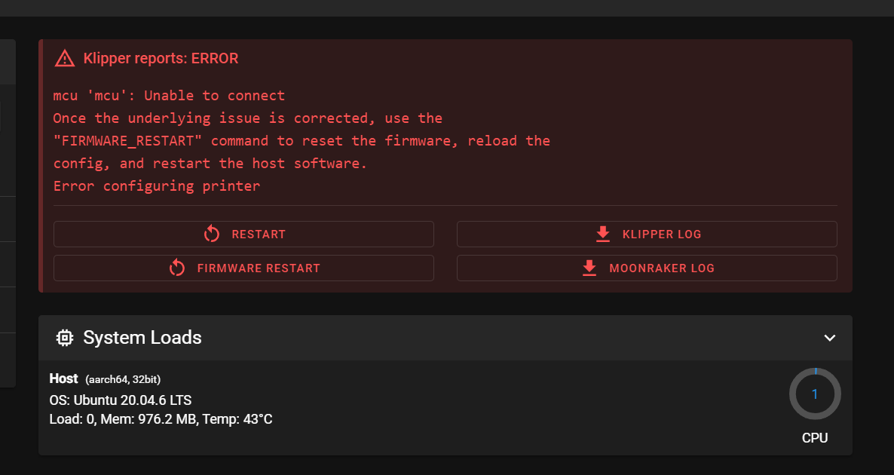
Task: Download the Klipper log
Action: [x=647, y=234]
